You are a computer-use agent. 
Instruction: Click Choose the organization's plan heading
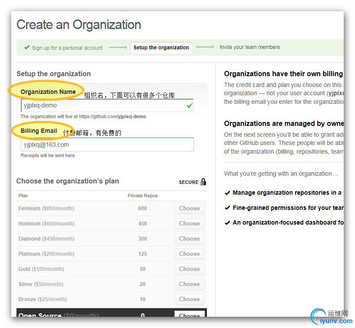[68, 181]
